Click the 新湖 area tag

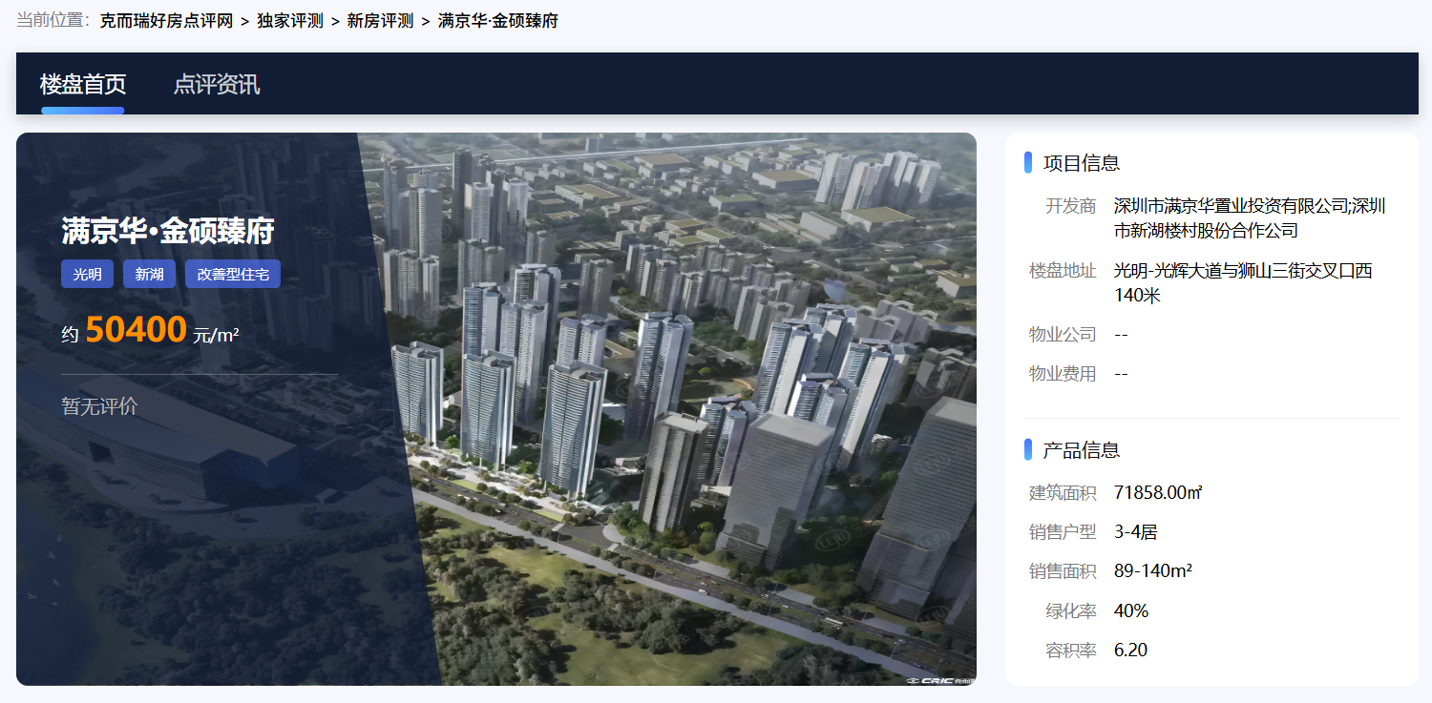coord(149,274)
